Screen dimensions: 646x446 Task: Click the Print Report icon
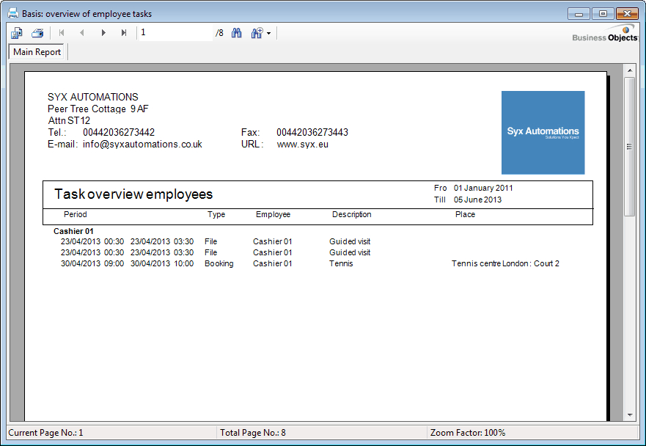pos(37,33)
